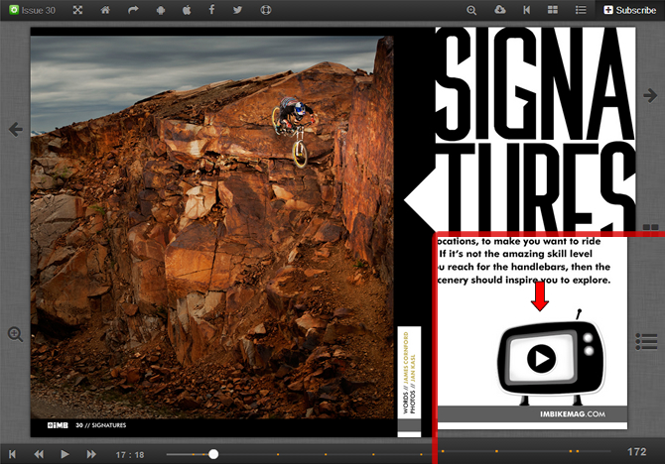The image size is (665, 464).
Task: Click the Issue 30 logo label
Action: tap(33, 10)
